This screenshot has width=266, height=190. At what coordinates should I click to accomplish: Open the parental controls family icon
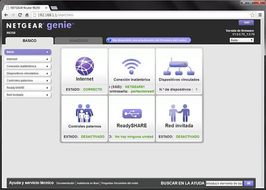[x=85, y=113]
